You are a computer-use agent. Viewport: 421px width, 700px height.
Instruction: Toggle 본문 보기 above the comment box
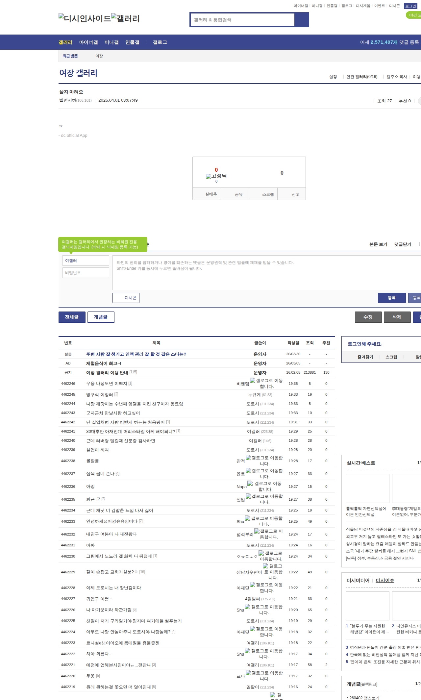(378, 244)
